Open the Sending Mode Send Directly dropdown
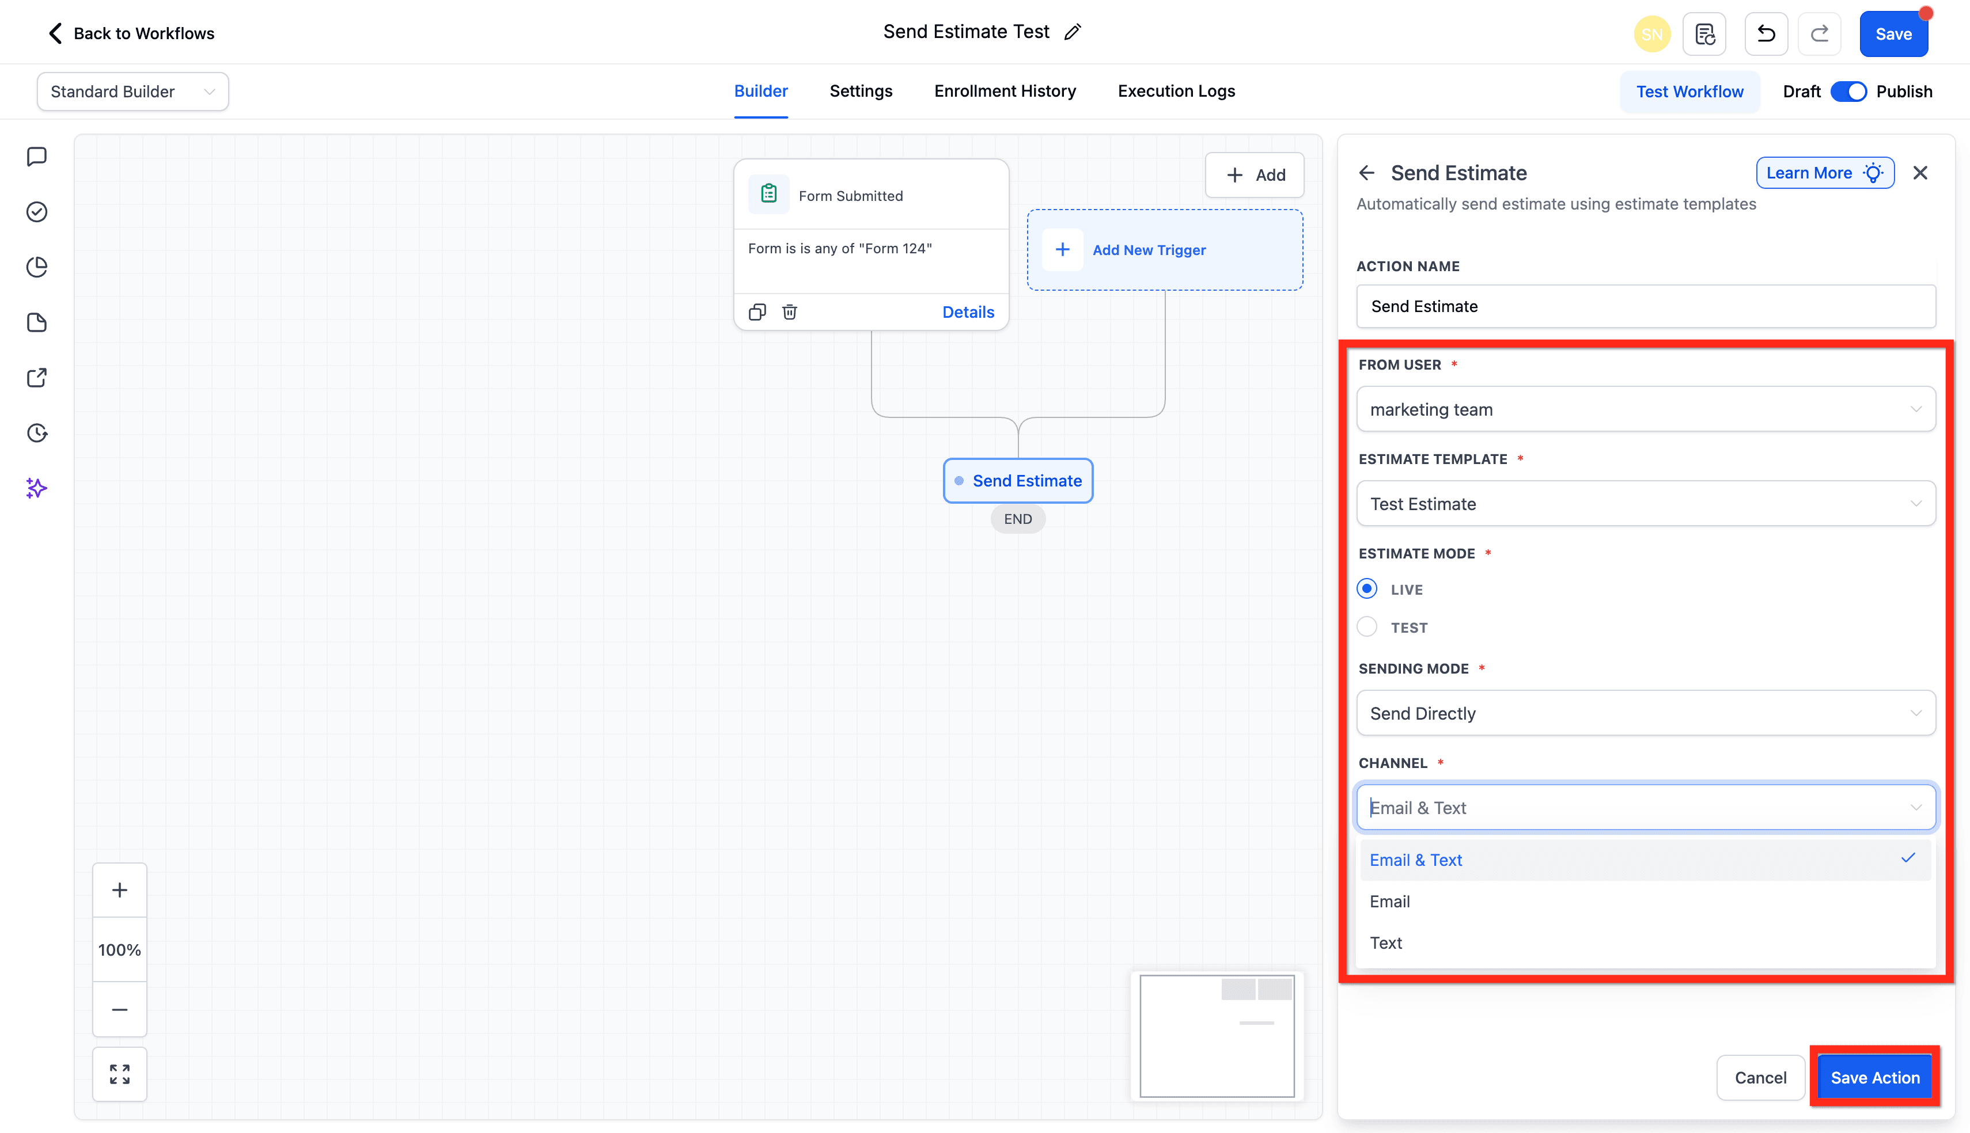This screenshot has width=1970, height=1133. point(1646,713)
